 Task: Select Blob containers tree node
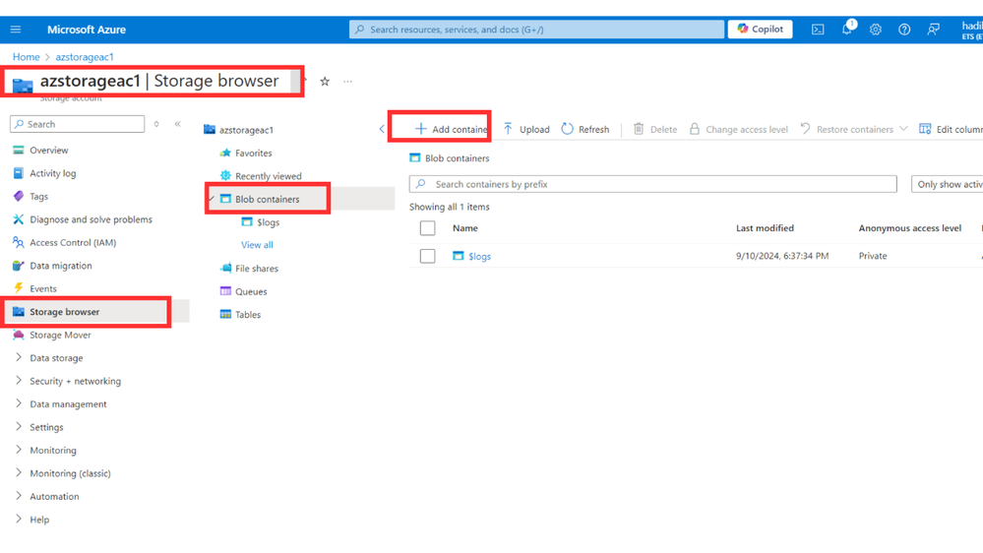(x=267, y=200)
